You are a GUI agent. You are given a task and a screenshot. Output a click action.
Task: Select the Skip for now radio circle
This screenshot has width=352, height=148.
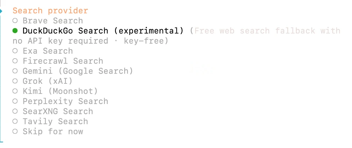point(15,132)
